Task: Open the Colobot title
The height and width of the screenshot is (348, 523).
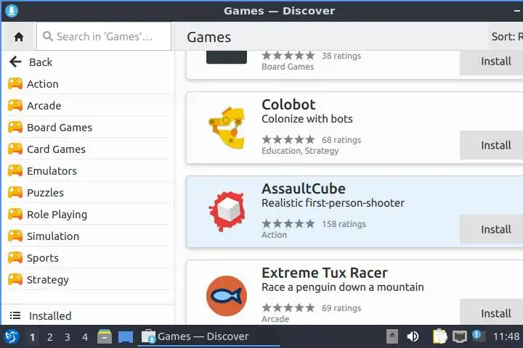Action: pos(288,104)
